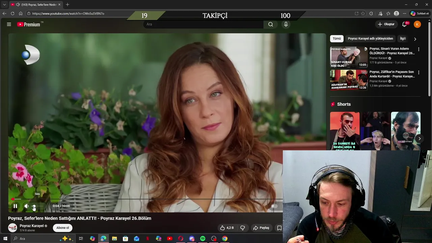Open Spotify from the taskbar
This screenshot has height=243, width=432.
(202, 239)
